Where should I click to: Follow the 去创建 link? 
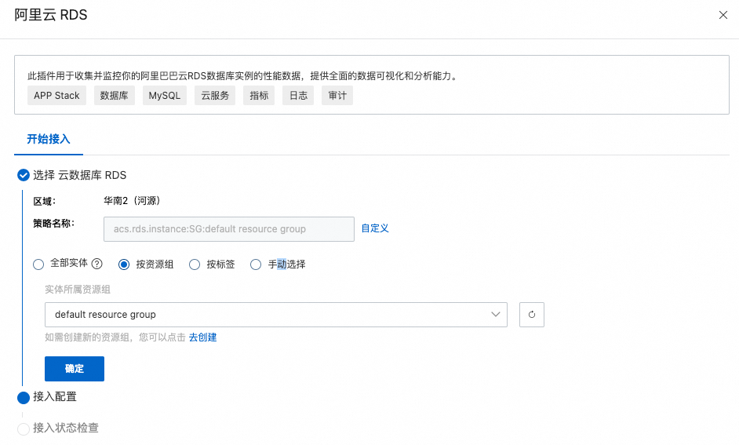202,337
